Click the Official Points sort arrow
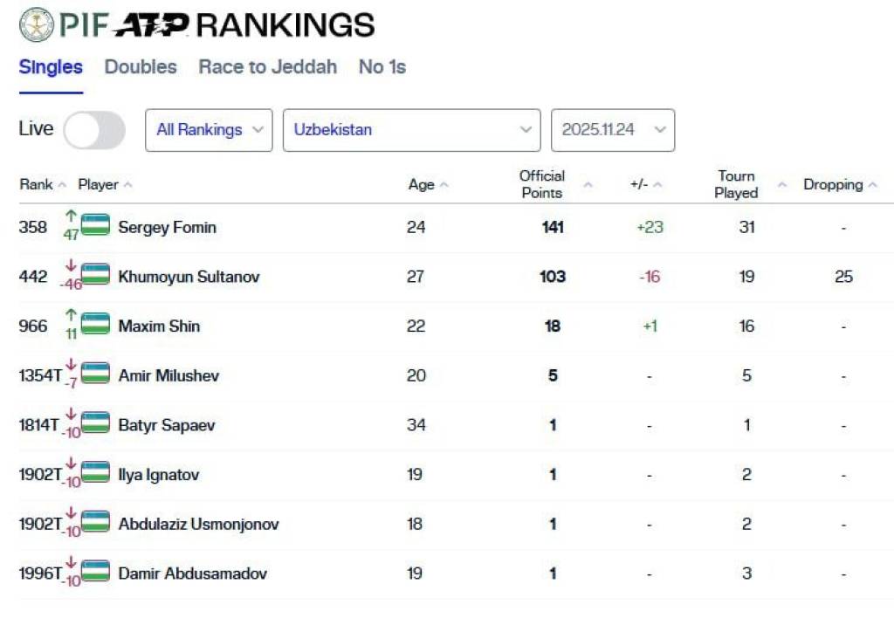This screenshot has height=625, width=894. tap(587, 185)
